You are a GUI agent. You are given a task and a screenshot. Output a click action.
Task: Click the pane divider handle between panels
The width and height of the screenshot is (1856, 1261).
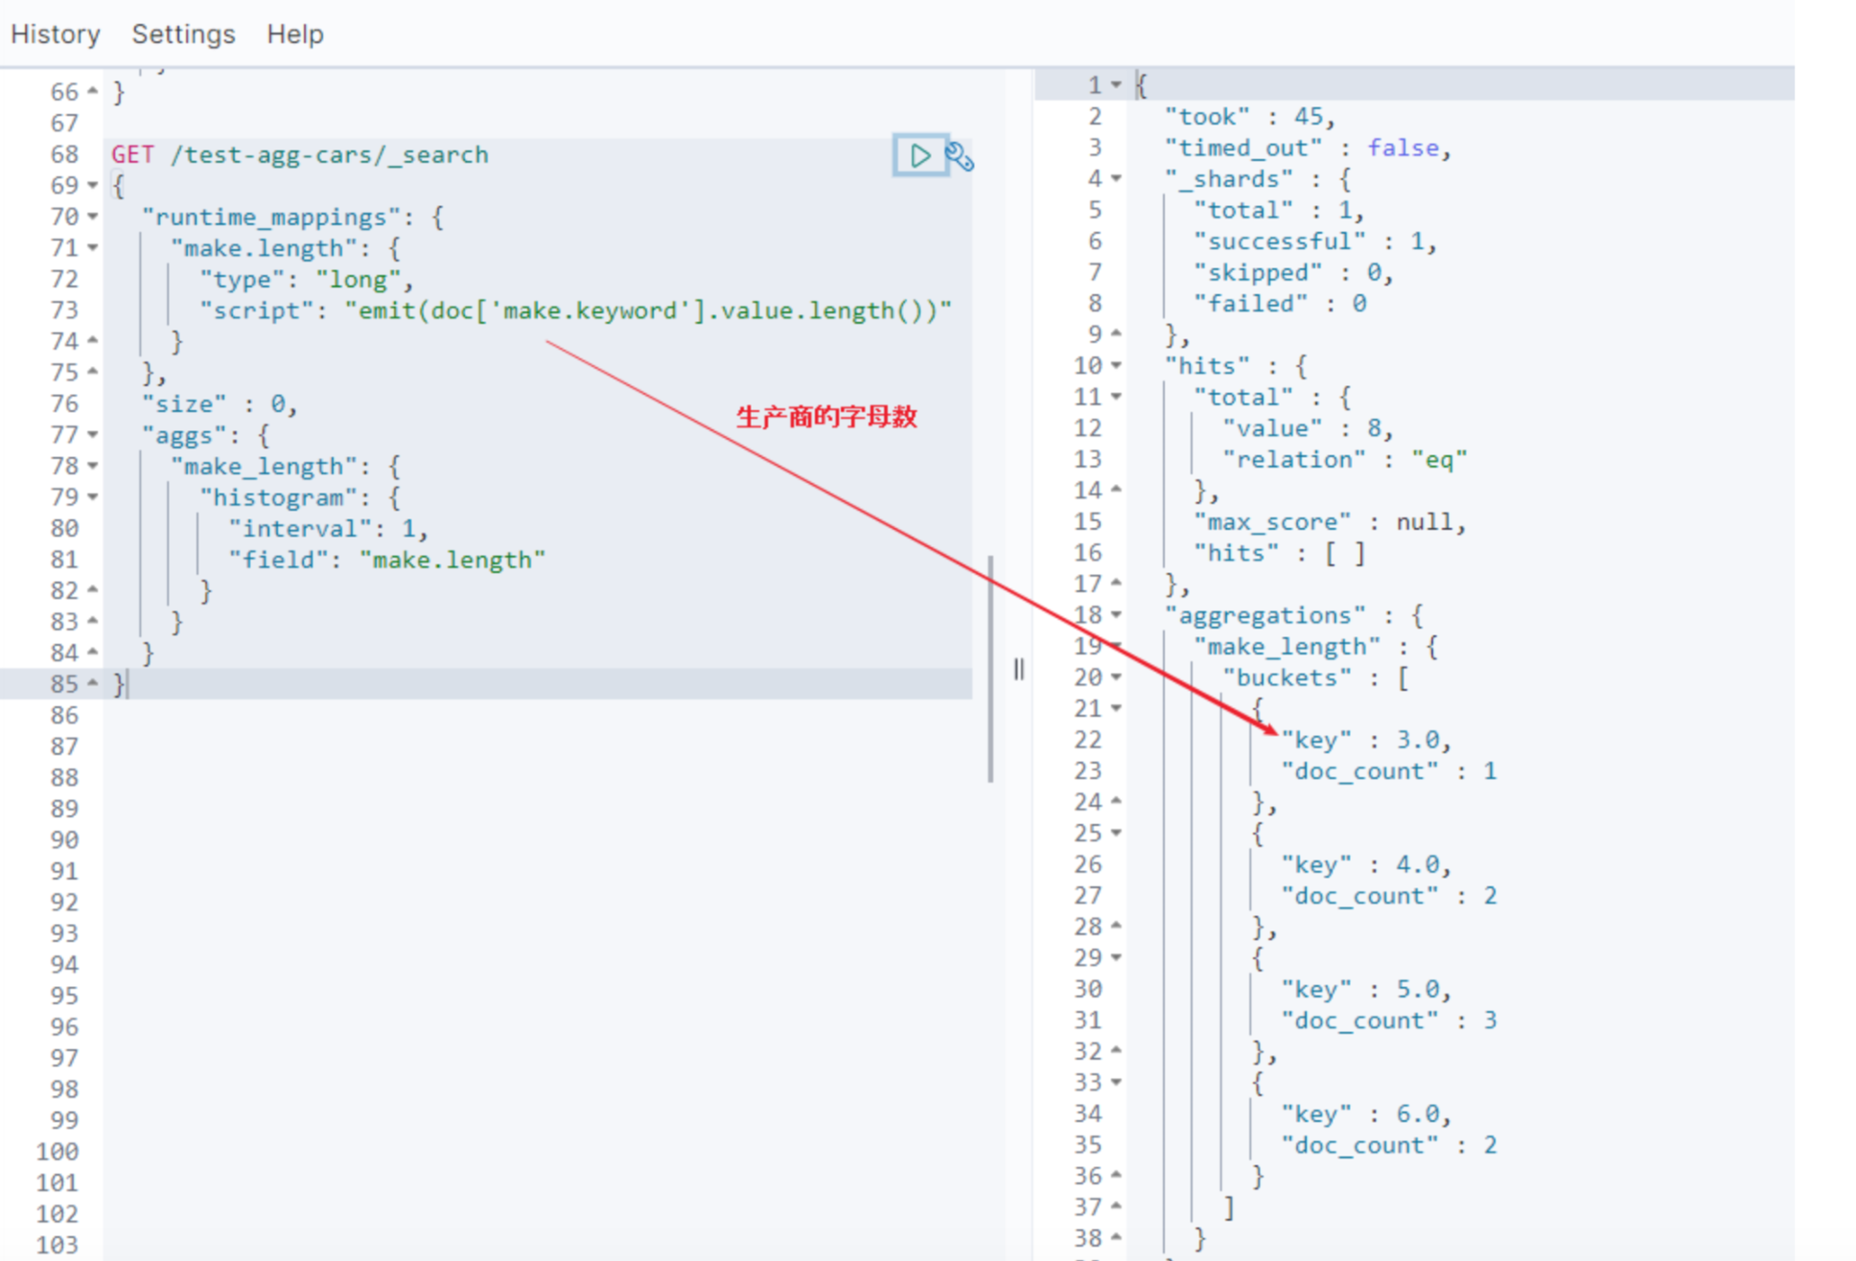(1018, 669)
